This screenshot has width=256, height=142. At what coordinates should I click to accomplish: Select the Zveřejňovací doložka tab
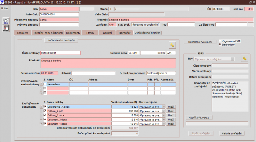pyautogui.click(x=148, y=33)
